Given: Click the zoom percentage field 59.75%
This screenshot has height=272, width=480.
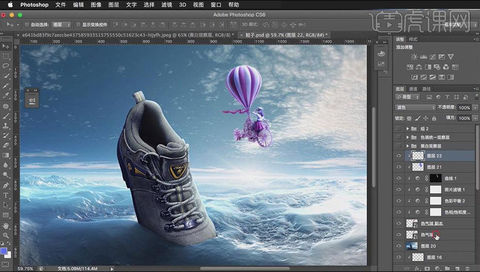Looking at the screenshot, I should (x=25, y=269).
